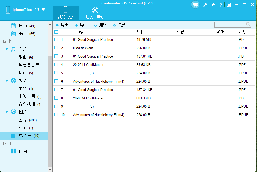The width and height of the screenshot is (257, 172).
Task: Click the 刷新 button label
Action: [122, 25]
